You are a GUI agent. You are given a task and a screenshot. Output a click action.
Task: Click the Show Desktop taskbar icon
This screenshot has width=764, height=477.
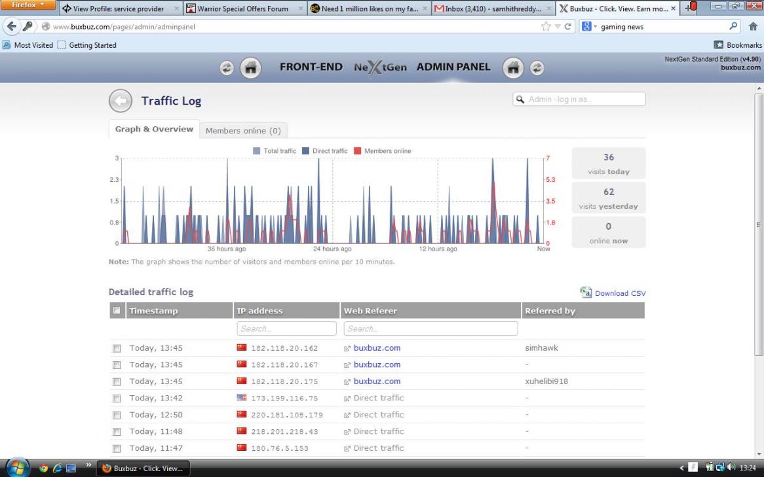[71, 468]
